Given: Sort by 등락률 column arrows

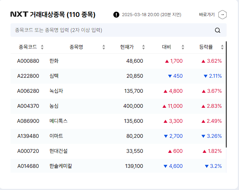Looking at the screenshot, I should (222, 47).
